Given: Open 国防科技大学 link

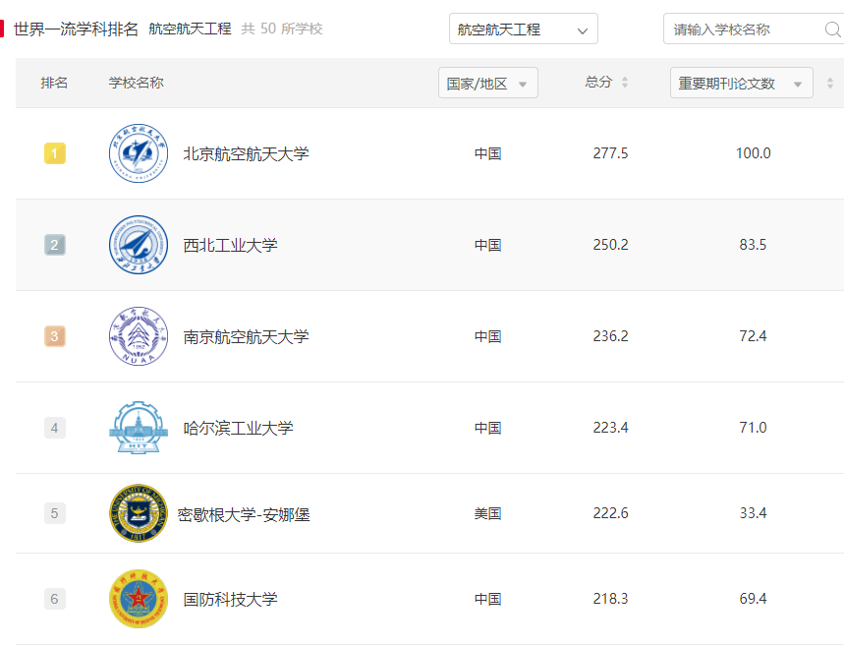Looking at the screenshot, I should [230, 599].
